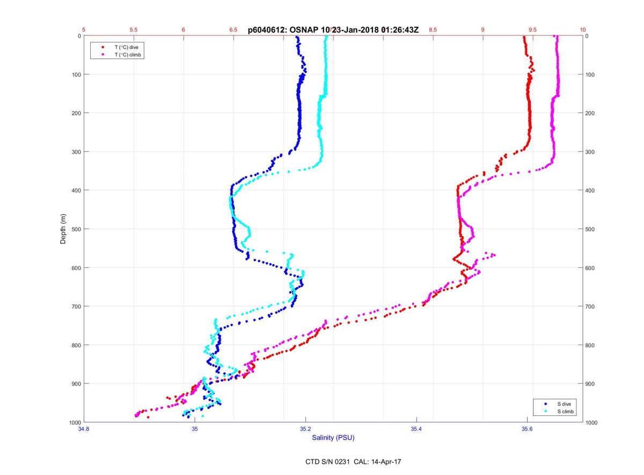The width and height of the screenshot is (644, 475).
Task: Click the 6 temperature tick on top axis
Action: tap(184, 30)
